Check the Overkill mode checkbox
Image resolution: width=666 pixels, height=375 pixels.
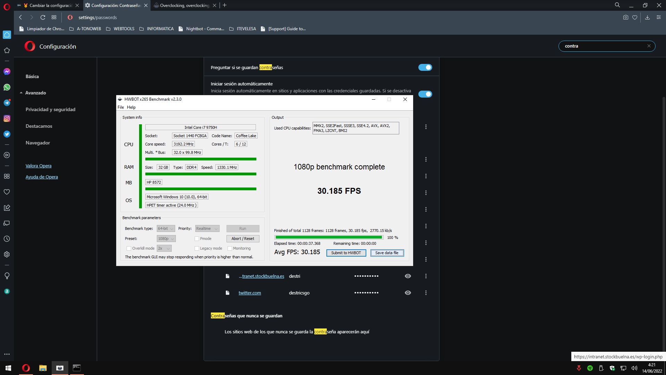[129, 248]
